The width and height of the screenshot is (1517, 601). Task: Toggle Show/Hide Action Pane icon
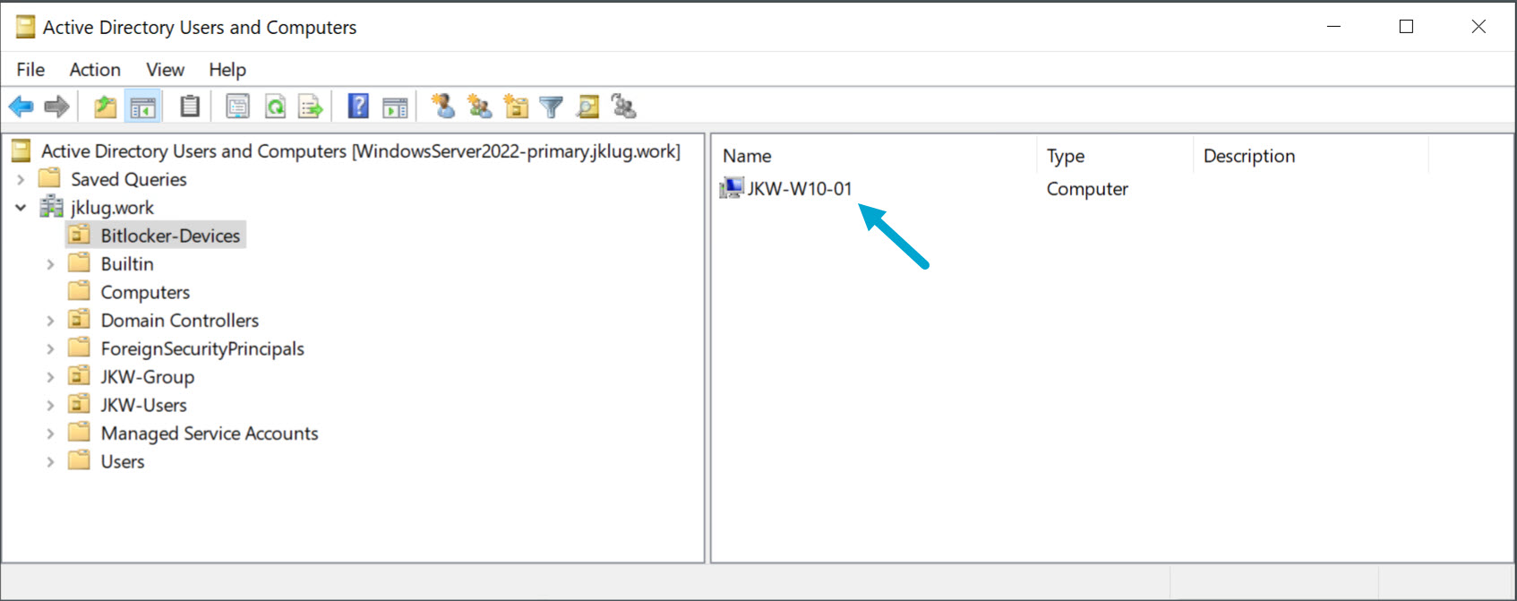tap(395, 107)
